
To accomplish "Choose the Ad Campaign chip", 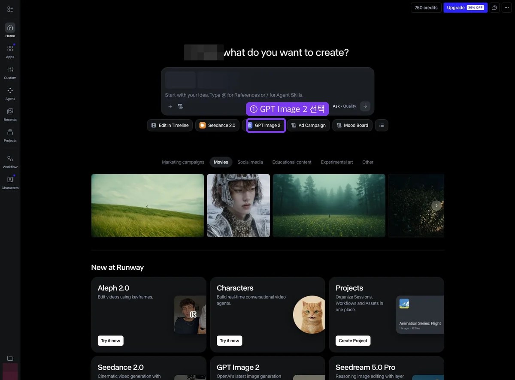I will click(x=309, y=125).
